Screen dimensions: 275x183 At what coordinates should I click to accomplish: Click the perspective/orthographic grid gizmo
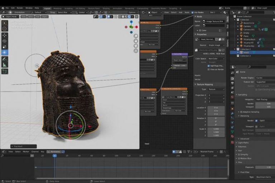coord(136,51)
